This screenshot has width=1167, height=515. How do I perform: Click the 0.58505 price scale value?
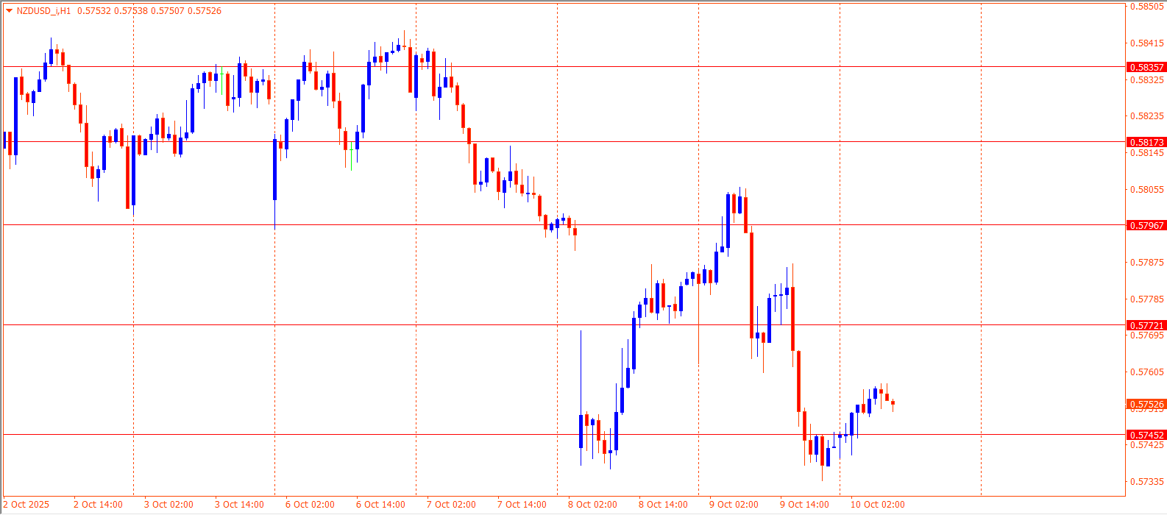pos(1146,7)
